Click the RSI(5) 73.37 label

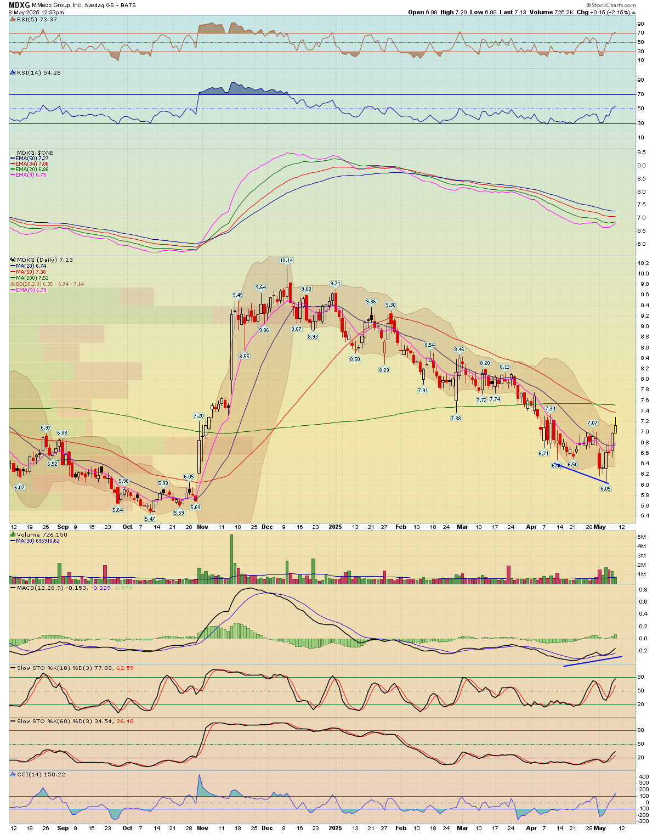[x=37, y=19]
